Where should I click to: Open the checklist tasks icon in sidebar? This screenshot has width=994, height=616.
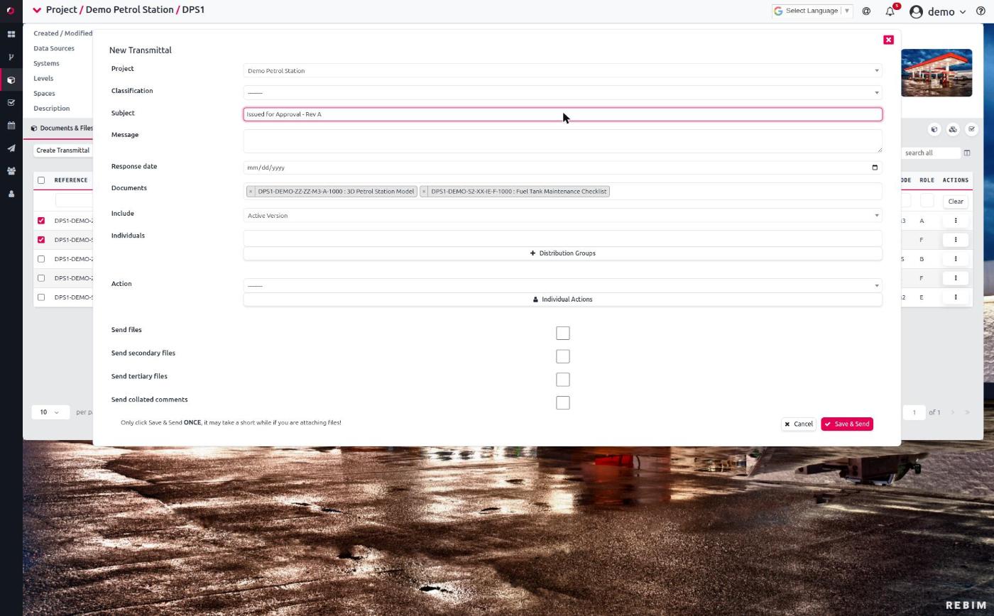(11, 103)
